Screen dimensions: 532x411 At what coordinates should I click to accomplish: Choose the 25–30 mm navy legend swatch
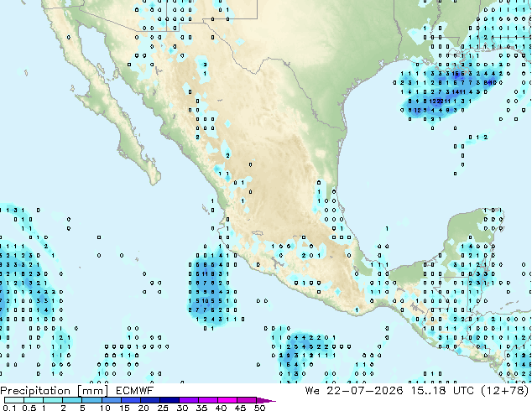[169, 400]
